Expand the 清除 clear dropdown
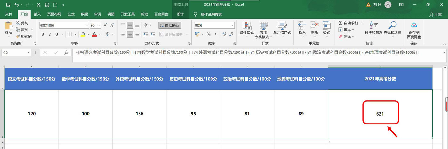 353,36
